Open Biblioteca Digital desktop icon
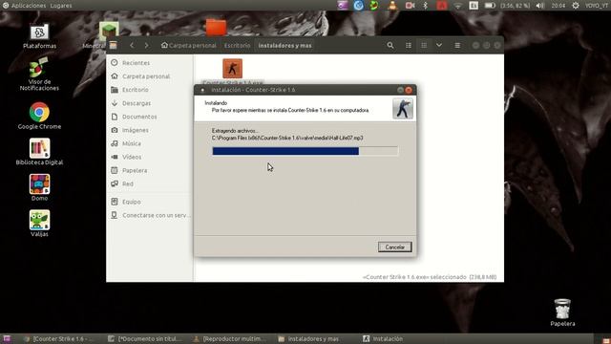The width and height of the screenshot is (611, 344). click(x=39, y=152)
